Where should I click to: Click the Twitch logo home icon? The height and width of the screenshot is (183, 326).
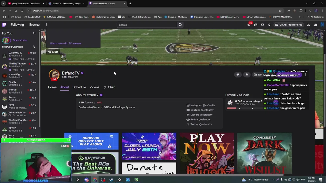[x=4, y=25]
